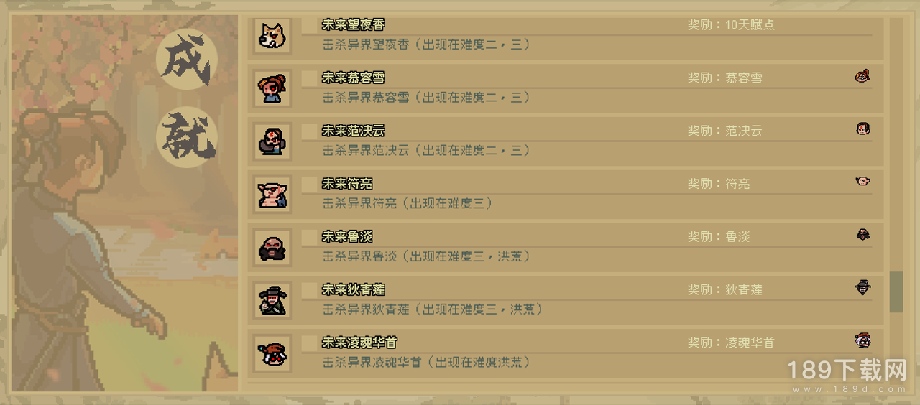Click the achievement list scrollbar thumb

click(x=896, y=292)
